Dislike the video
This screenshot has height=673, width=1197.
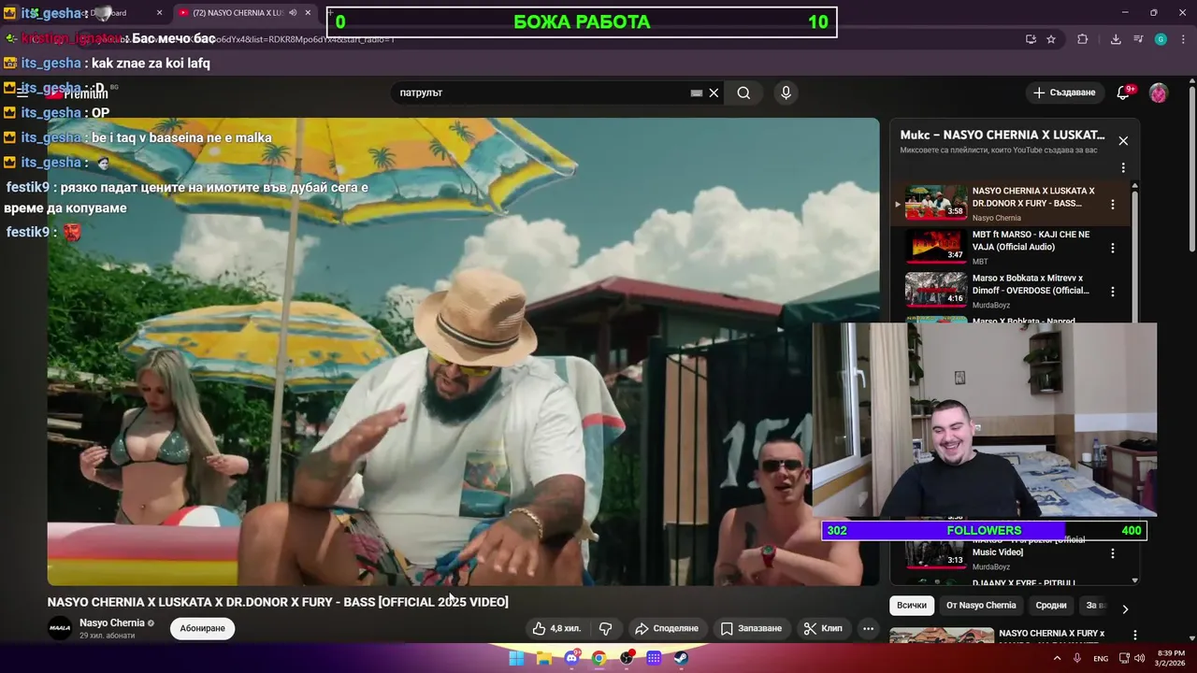[x=606, y=628]
